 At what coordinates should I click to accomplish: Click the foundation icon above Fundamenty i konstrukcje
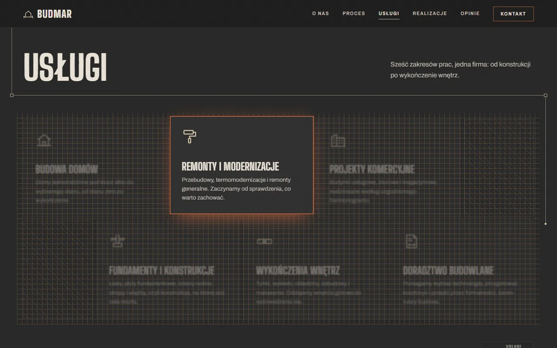coord(117,241)
